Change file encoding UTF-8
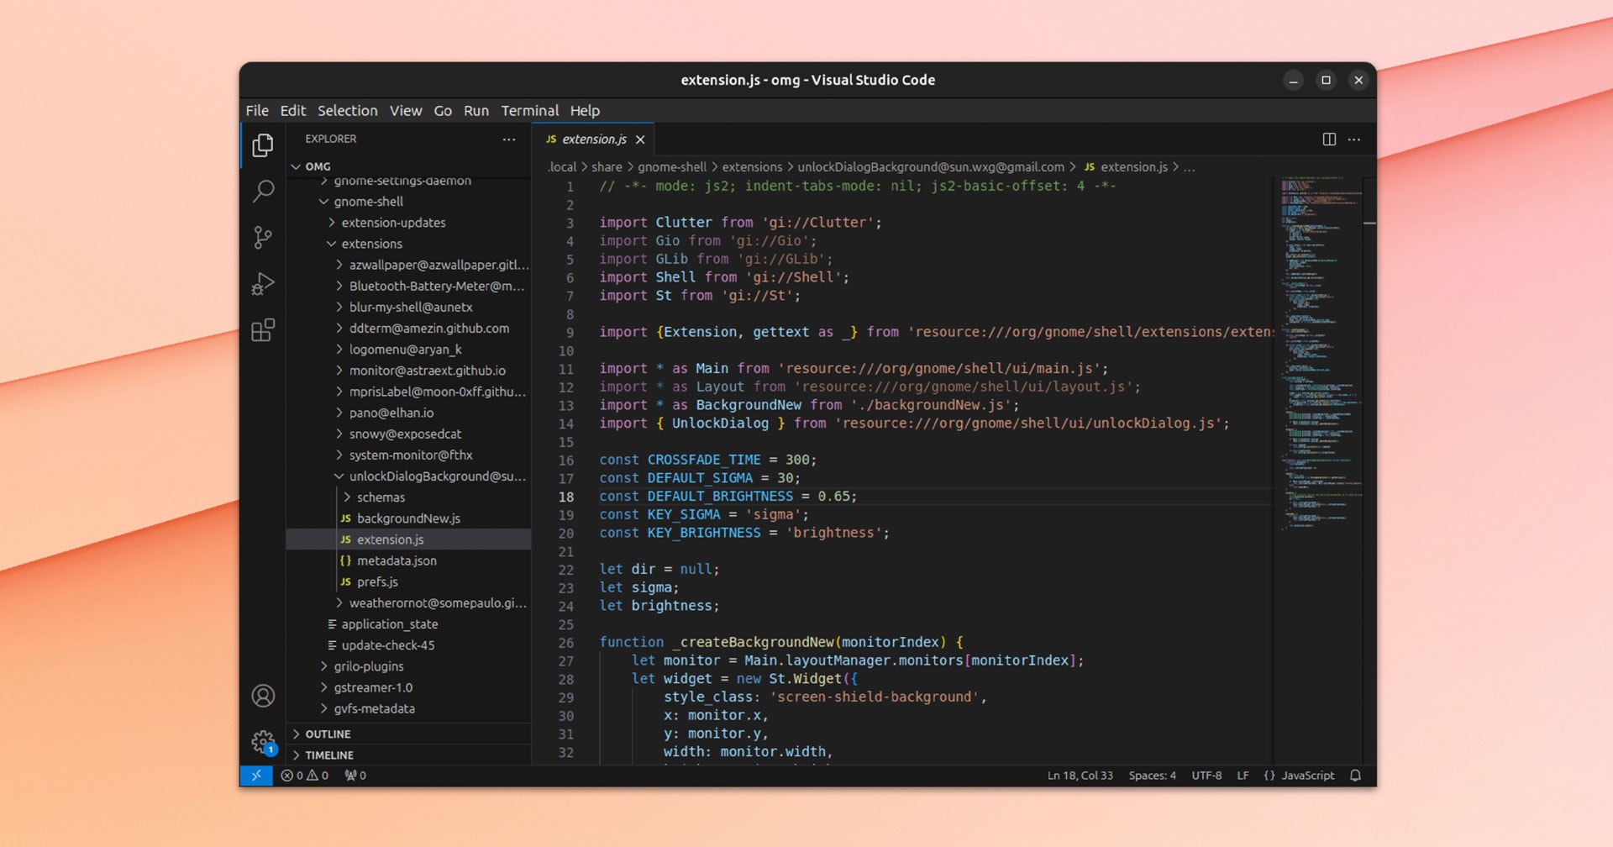 tap(1206, 776)
